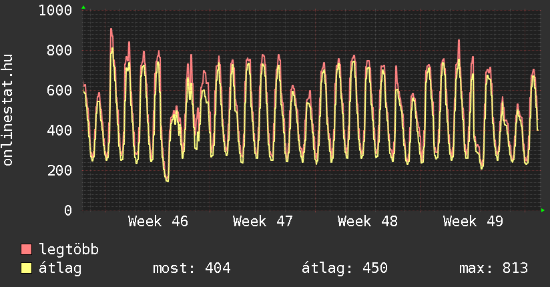The width and height of the screenshot is (550, 287).
Task: Click the Week 48 axis label
Action: point(368,222)
